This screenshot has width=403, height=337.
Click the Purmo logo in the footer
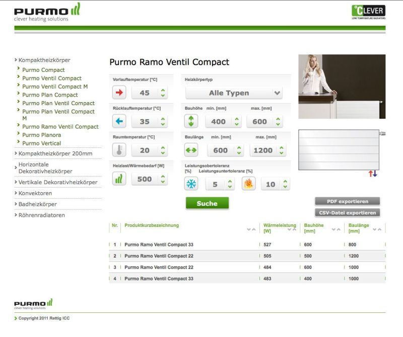[x=33, y=304]
